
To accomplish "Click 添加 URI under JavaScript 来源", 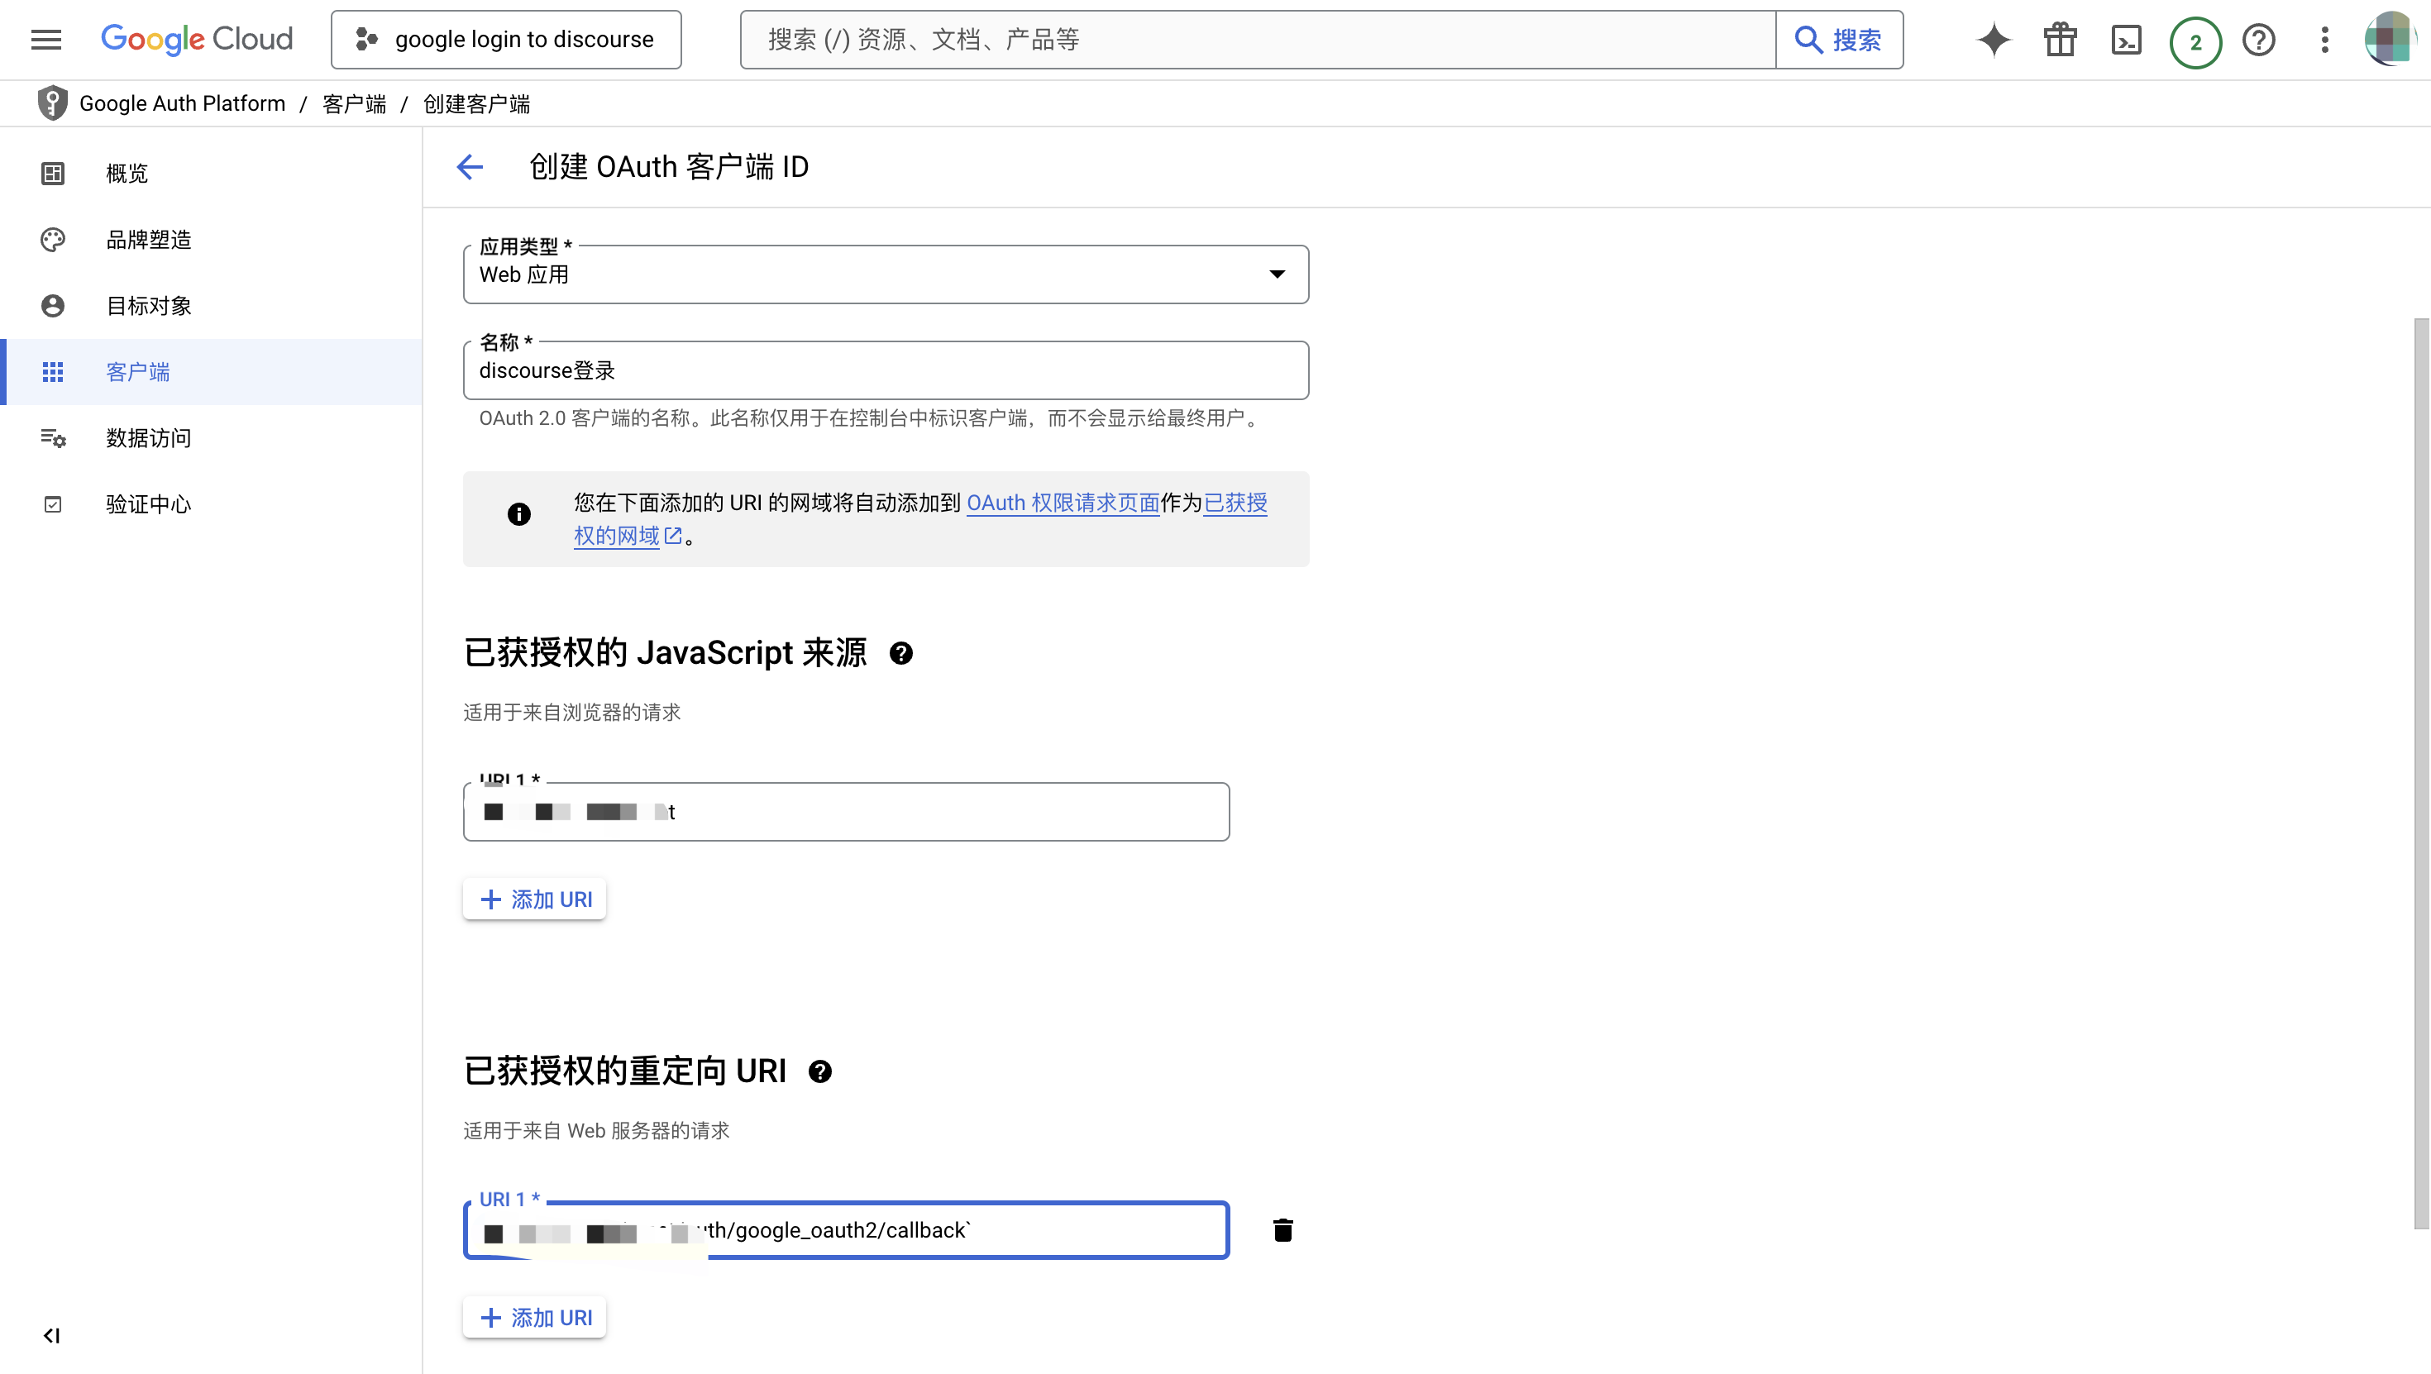I will coord(535,899).
